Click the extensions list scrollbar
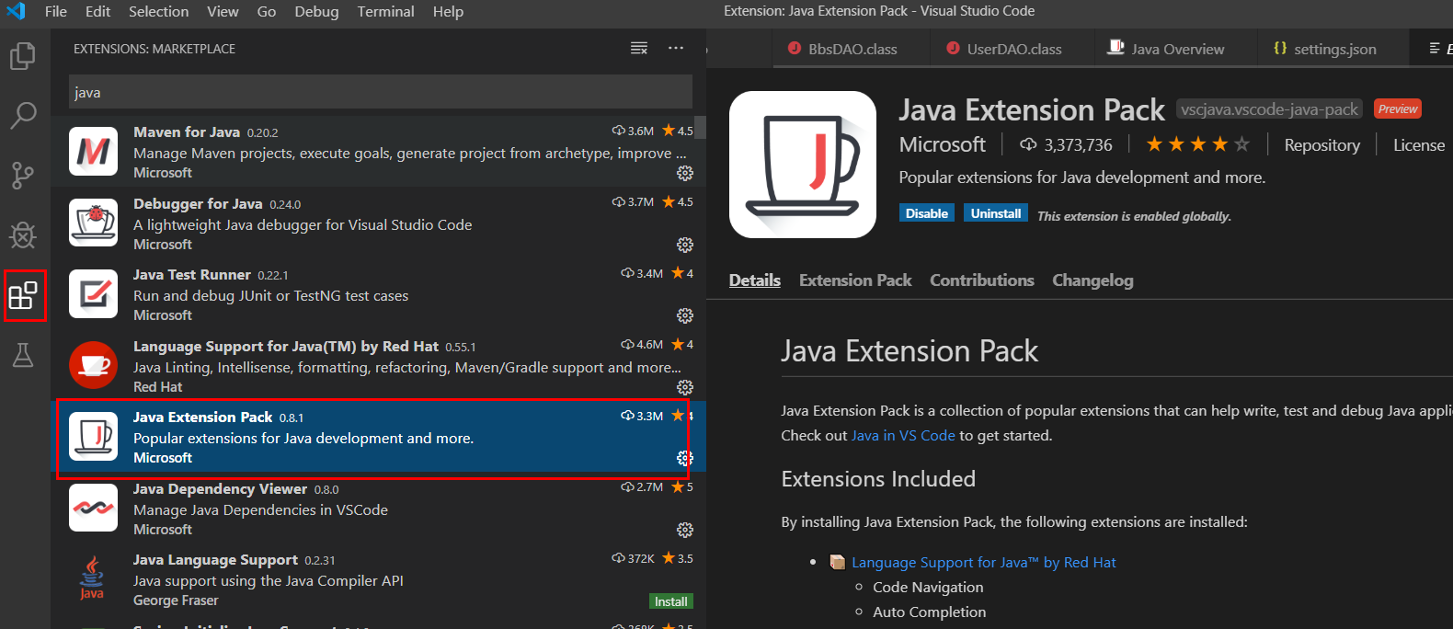This screenshot has height=629, width=1453. (700, 126)
